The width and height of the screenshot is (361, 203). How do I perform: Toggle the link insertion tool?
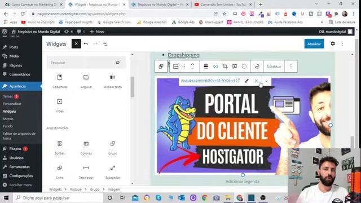click(x=215, y=67)
